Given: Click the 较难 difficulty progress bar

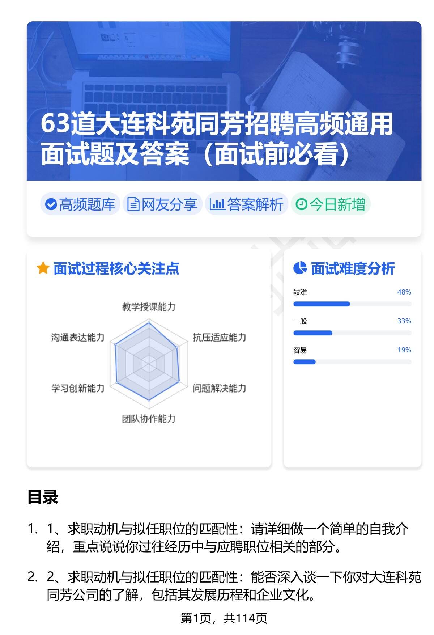Looking at the screenshot, I should click(x=352, y=304).
